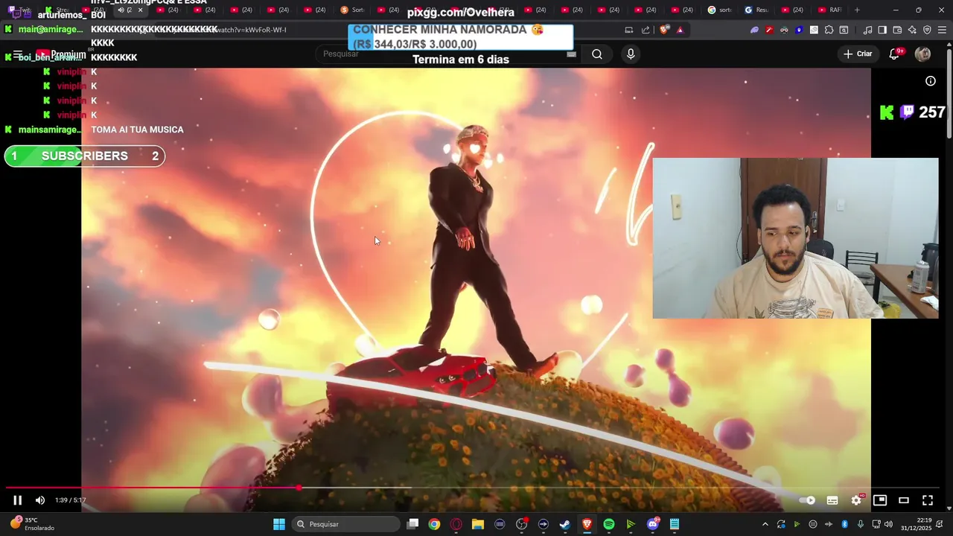
Task: Open the media control music note
Action: point(867,30)
